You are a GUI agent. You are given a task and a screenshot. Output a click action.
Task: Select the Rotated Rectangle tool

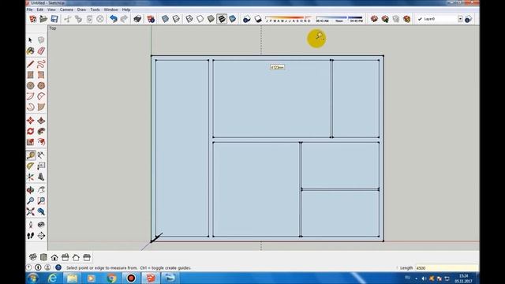point(41,75)
